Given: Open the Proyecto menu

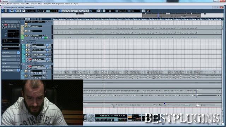Looking at the screenshot, I should [x=16, y=4].
